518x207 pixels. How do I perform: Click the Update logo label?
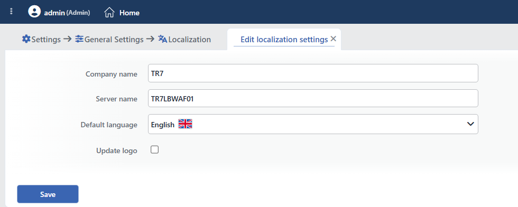click(x=117, y=150)
